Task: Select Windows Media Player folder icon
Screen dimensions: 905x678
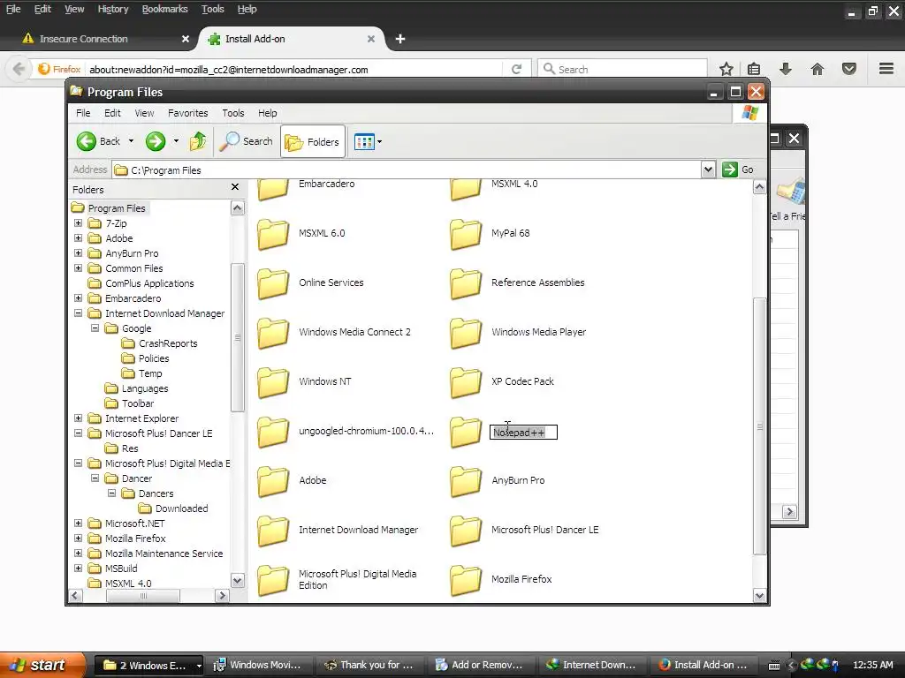Action: pos(466,333)
